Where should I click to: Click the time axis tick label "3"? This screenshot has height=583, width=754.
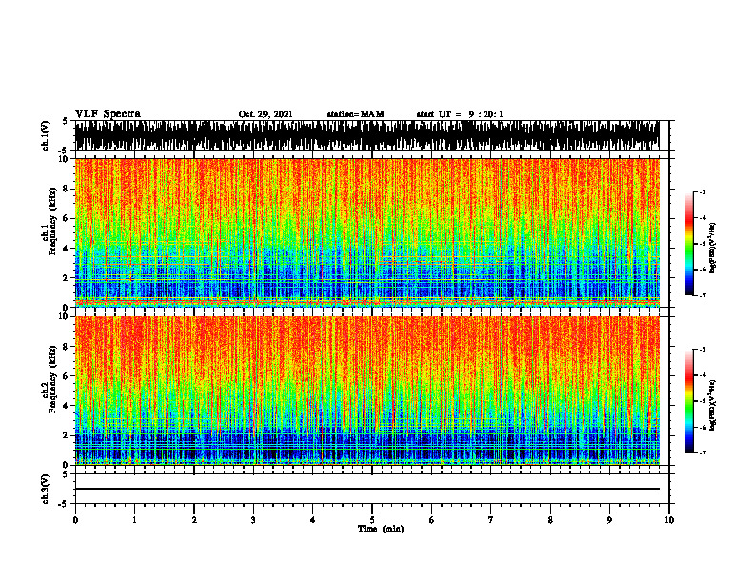pyautogui.click(x=253, y=520)
